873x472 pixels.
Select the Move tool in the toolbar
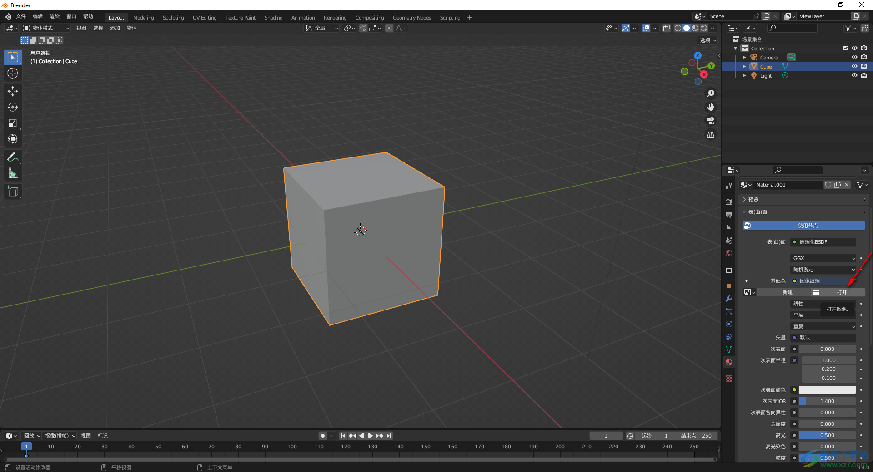click(x=13, y=91)
